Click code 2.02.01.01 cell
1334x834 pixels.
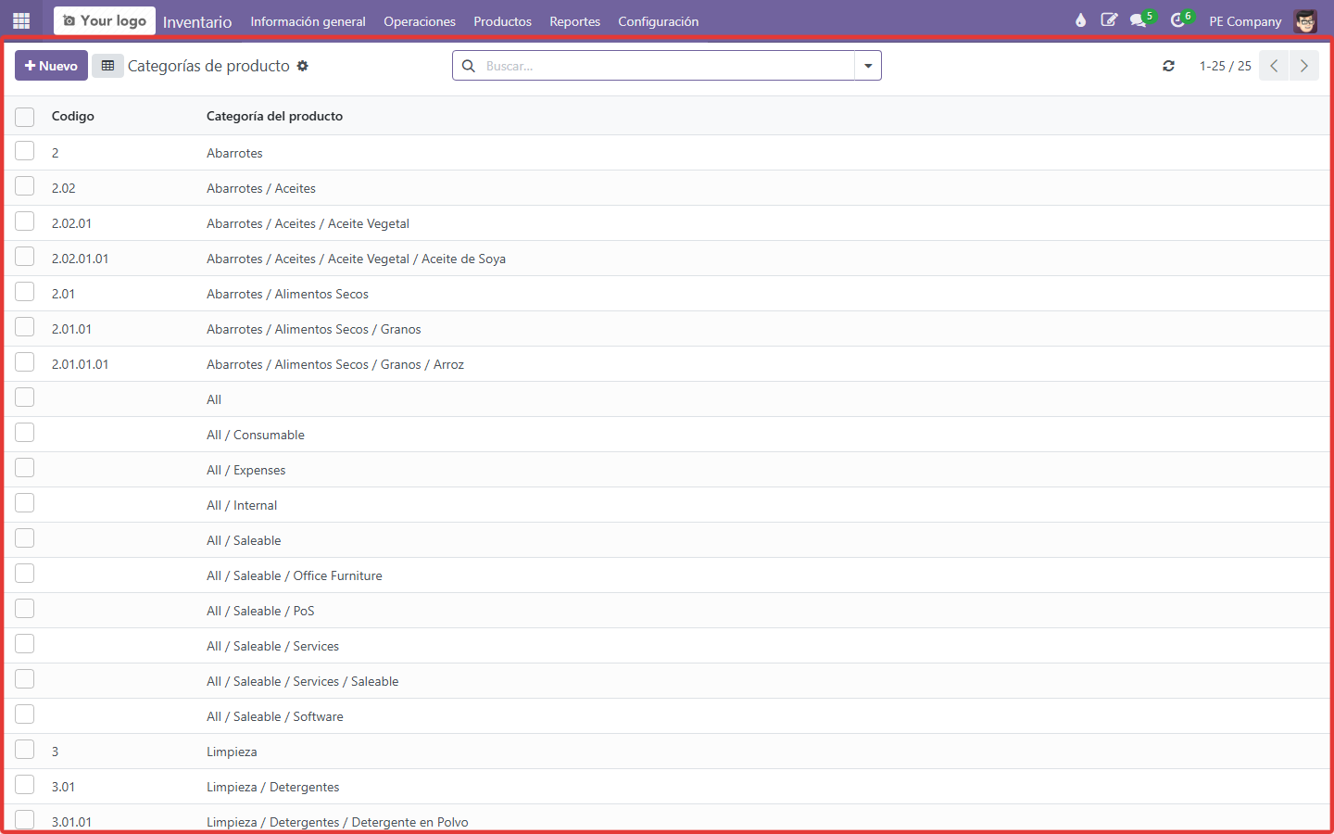pos(80,259)
